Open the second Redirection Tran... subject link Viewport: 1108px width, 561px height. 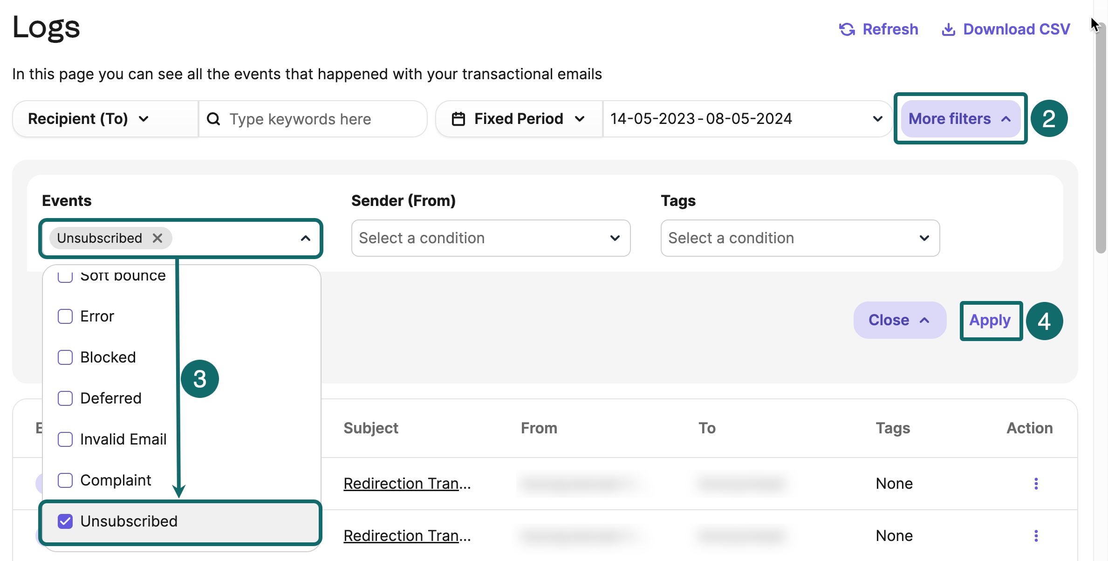[407, 536]
